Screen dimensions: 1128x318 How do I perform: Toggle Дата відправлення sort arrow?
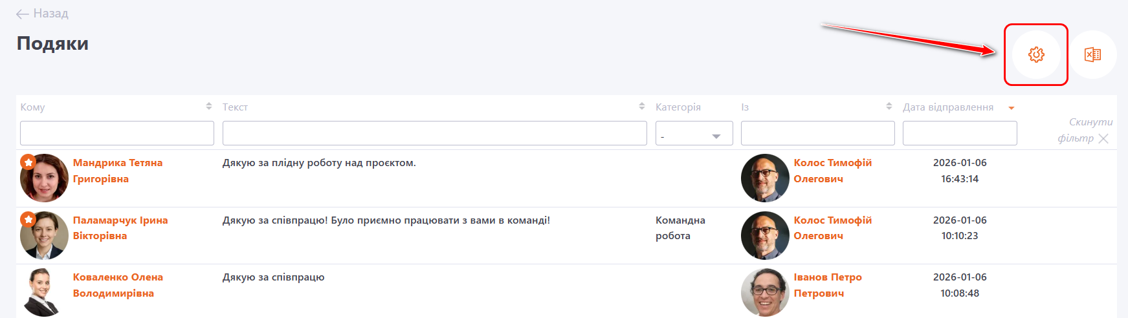click(x=1011, y=108)
